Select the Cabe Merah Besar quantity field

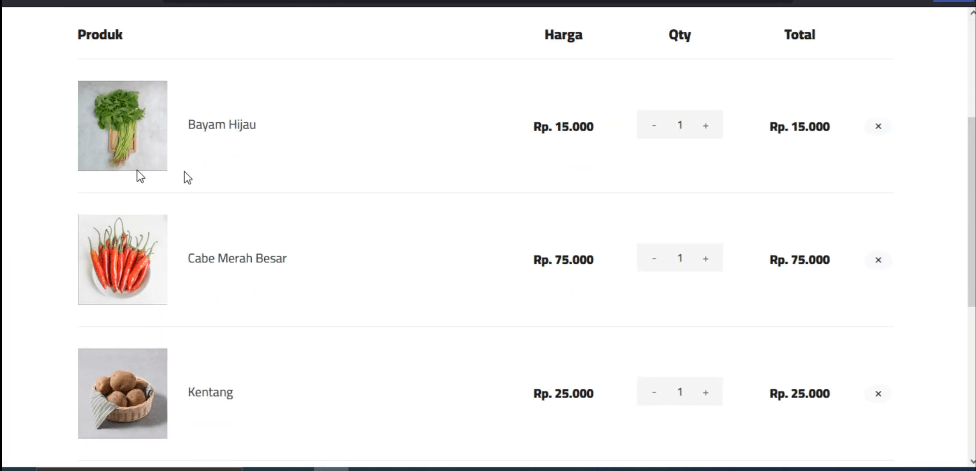click(680, 258)
